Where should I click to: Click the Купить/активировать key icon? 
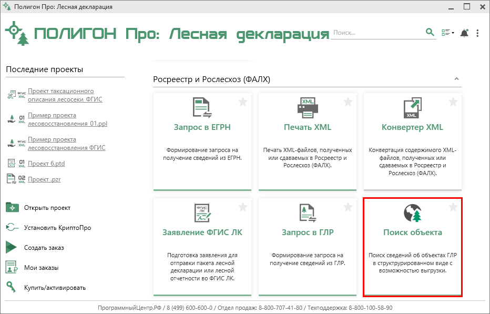click(x=11, y=287)
